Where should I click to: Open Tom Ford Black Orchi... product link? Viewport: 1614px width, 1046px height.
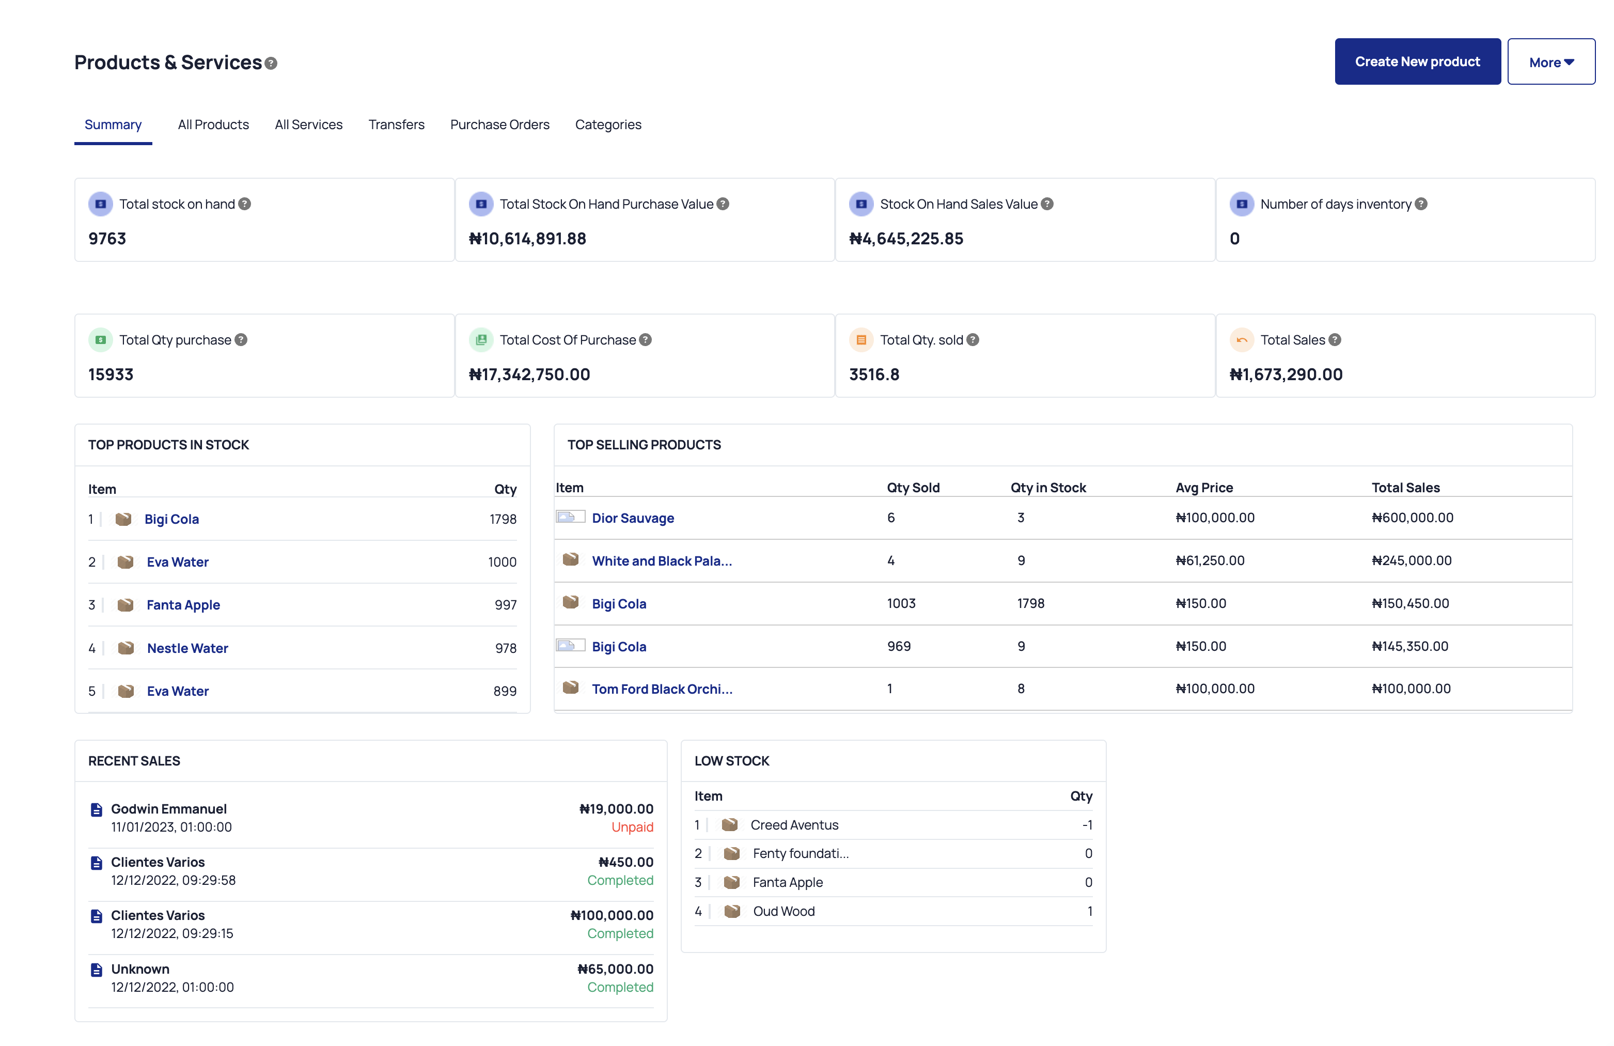tap(661, 689)
